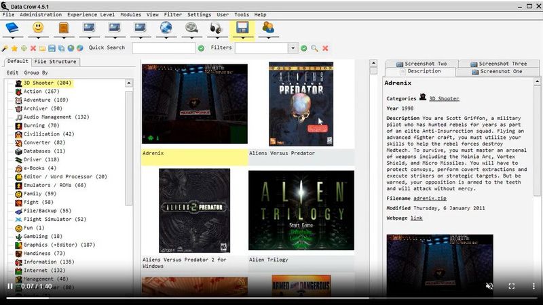Viewport: 543px width, 305px height.
Task: Click the red delete X toolbar icon
Action: click(x=33, y=48)
